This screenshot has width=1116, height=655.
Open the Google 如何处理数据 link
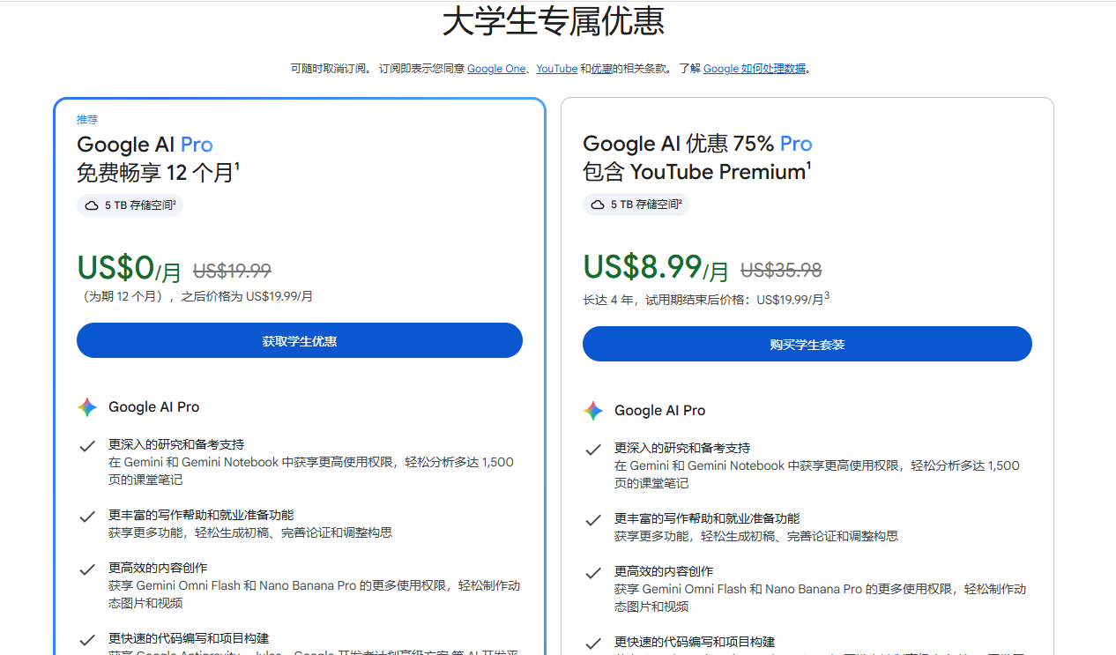(x=755, y=69)
